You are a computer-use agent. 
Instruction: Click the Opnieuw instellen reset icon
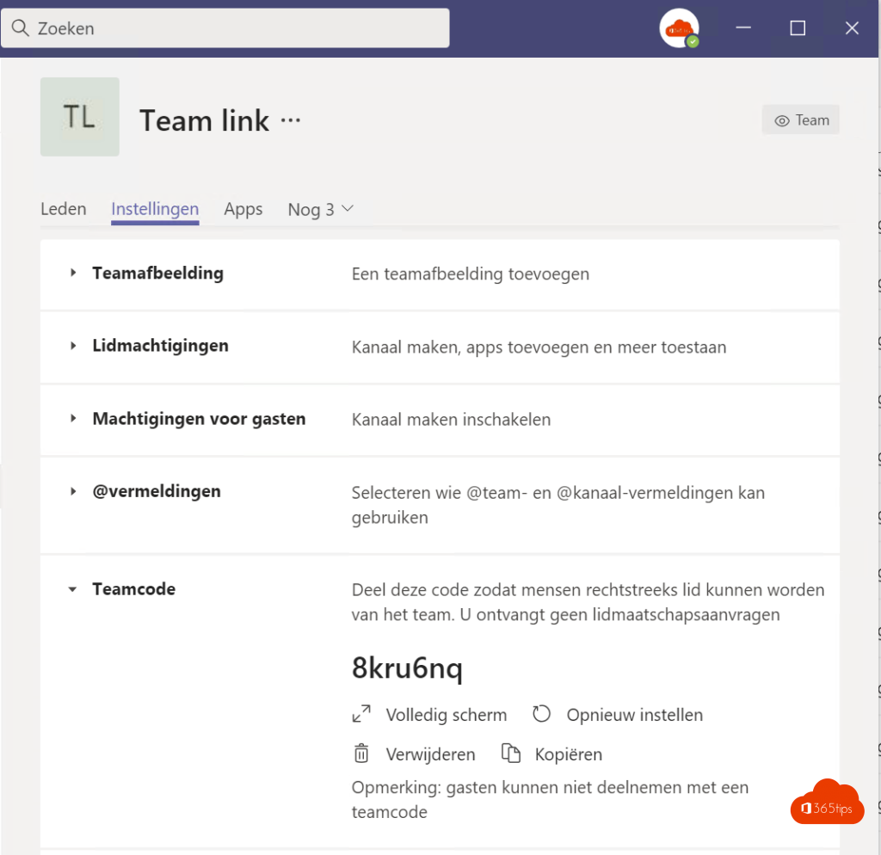[542, 714]
